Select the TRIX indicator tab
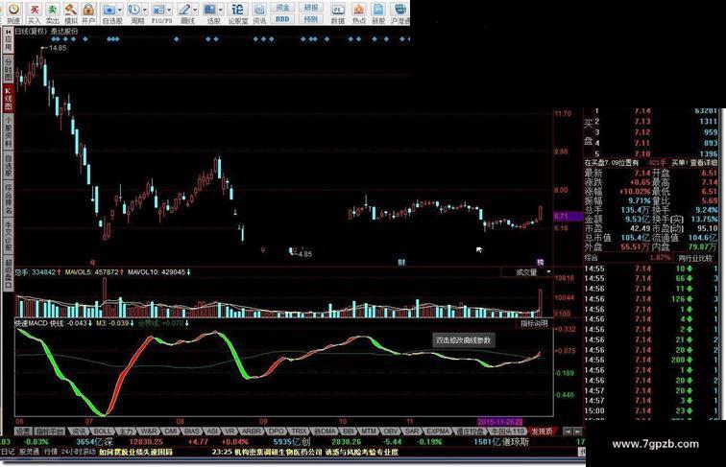Viewport: 726px width, 467px height. coord(300,431)
